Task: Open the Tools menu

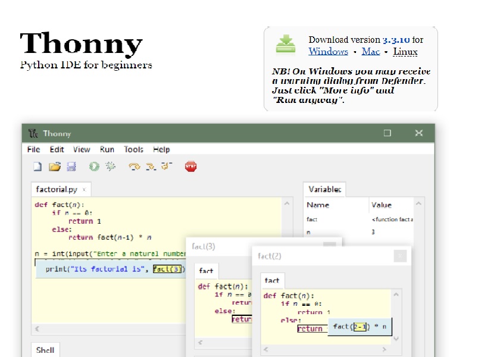Action: pyautogui.click(x=133, y=149)
